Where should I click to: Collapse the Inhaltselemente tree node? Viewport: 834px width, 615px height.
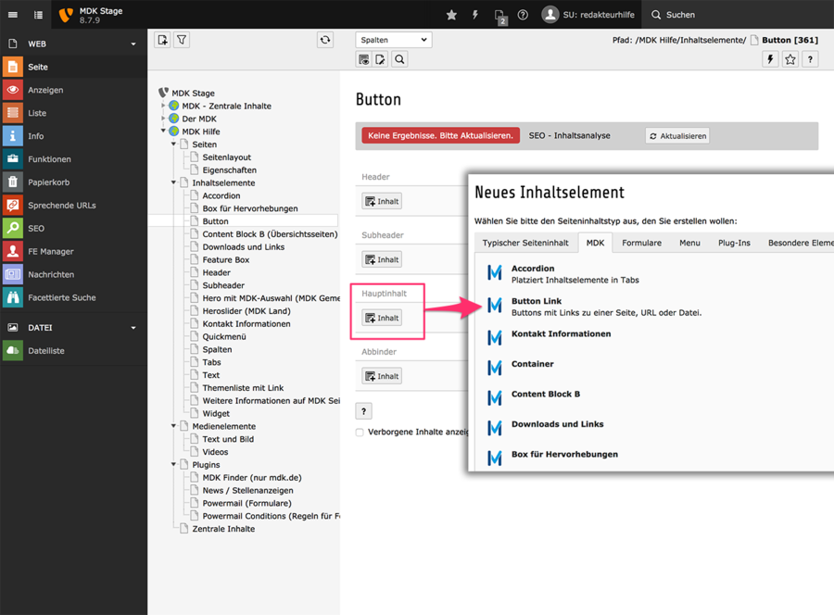[x=173, y=182]
